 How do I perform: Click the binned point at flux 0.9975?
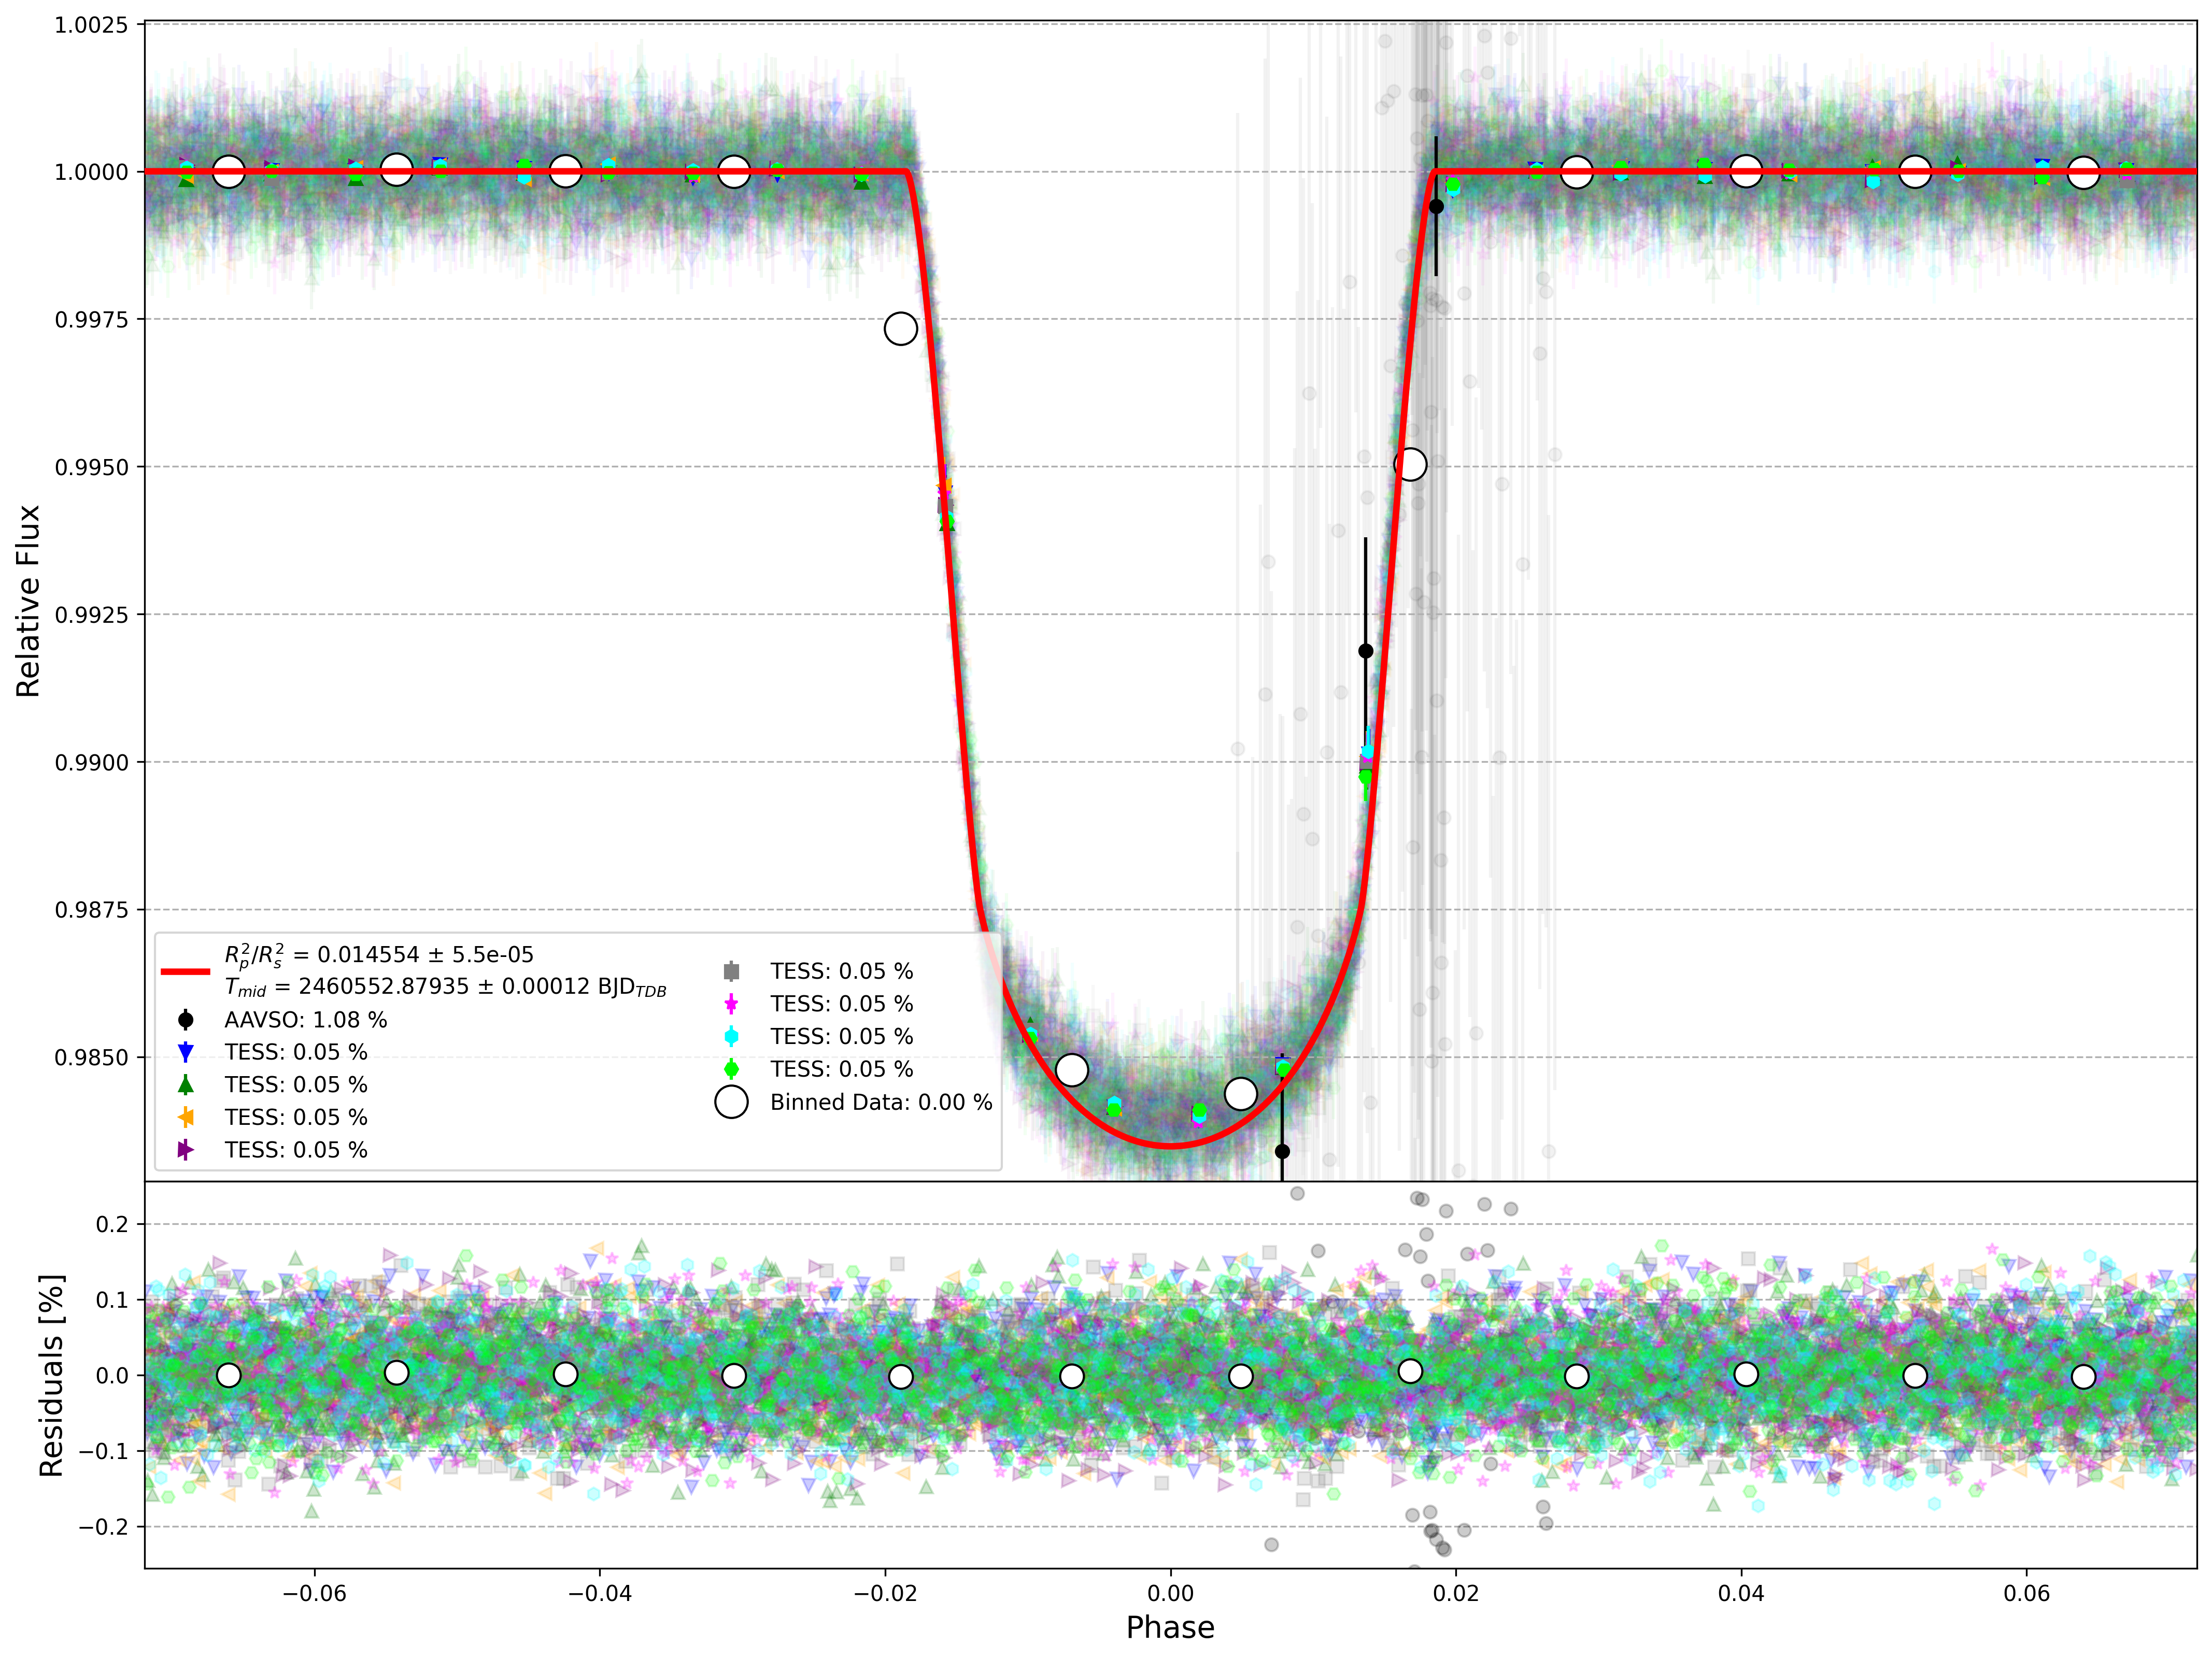point(900,328)
